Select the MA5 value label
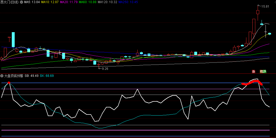 point(32,2)
